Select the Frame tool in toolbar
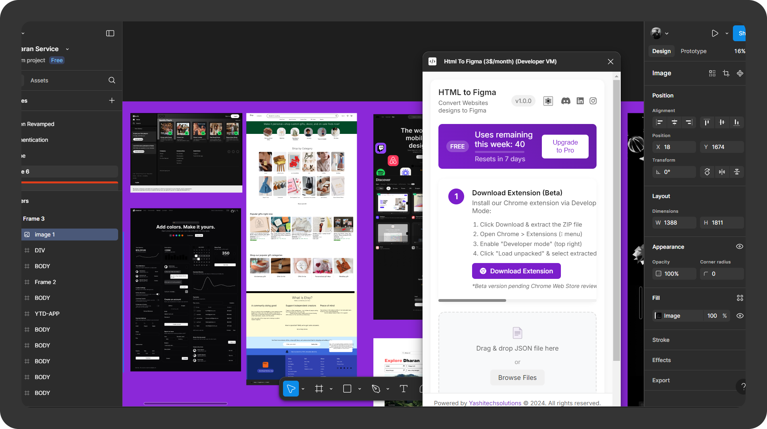 319,389
